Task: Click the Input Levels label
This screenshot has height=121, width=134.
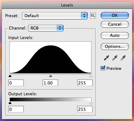Action: 21,38
